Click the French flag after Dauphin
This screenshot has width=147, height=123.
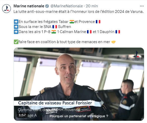[118, 32]
